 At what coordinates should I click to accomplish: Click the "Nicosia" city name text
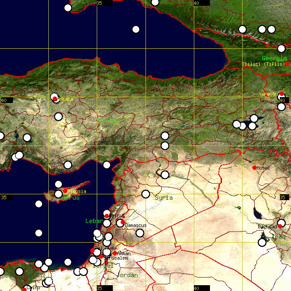pyautogui.click(x=77, y=191)
